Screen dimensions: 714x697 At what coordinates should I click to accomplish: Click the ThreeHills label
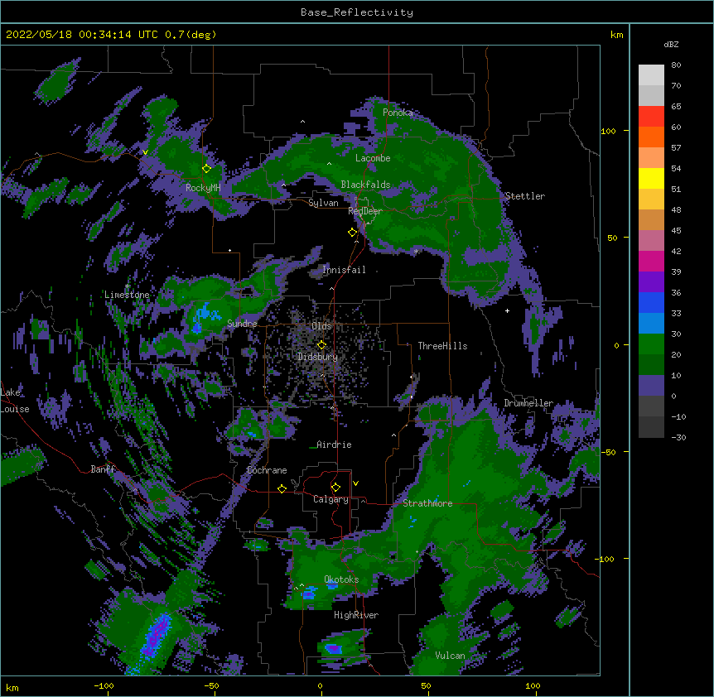coord(442,346)
